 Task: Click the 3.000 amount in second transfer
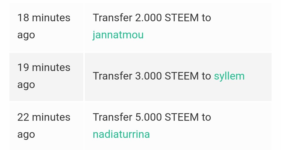point(148,76)
